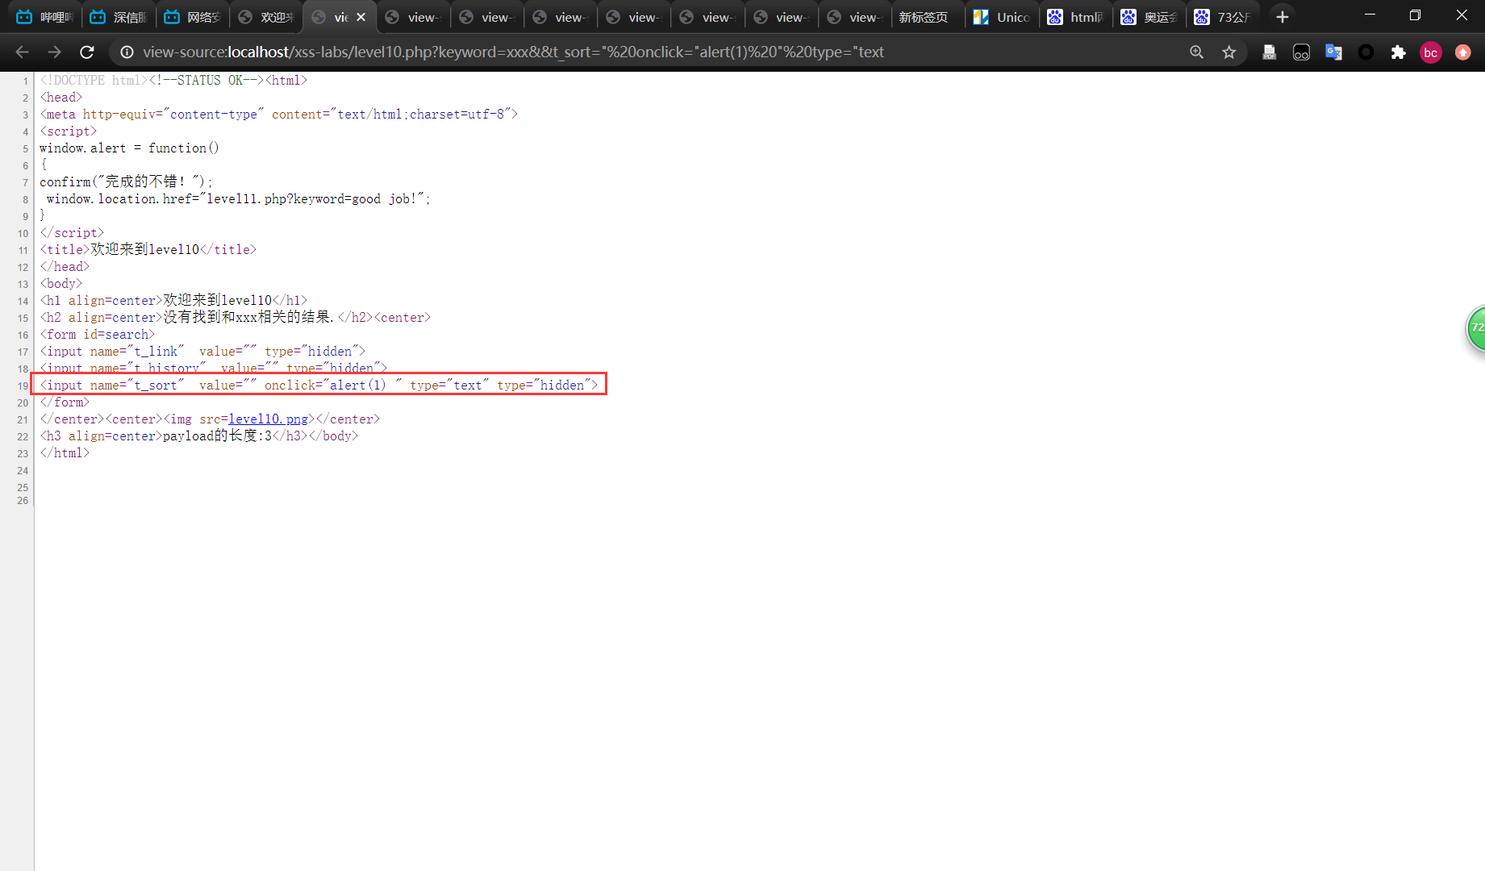Bookmark this page with the star icon
Viewport: 1485px width, 871px height.
click(1228, 52)
